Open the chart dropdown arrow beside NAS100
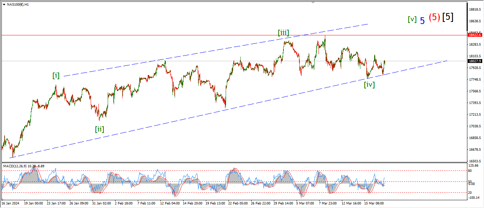The height and width of the screenshot is (208, 484). 4,5
